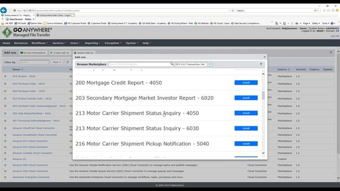
Task: Expand the Reporting menu
Action: click(x=92, y=43)
